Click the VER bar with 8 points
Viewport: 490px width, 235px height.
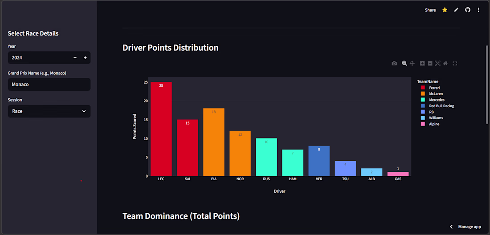tap(319, 161)
